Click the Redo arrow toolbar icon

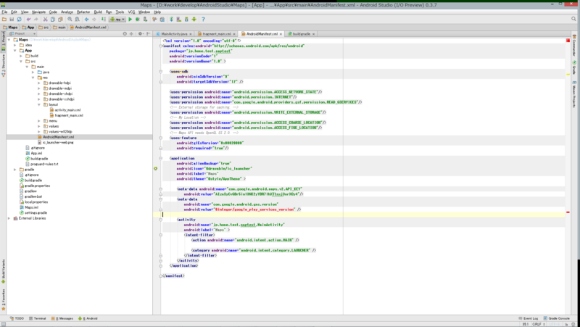click(x=36, y=20)
